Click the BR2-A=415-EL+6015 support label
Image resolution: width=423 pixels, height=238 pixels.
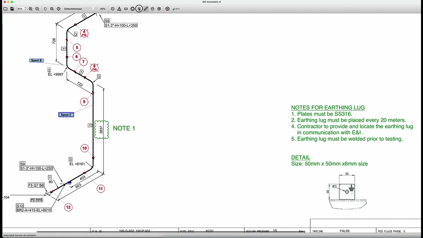[x=34, y=210]
